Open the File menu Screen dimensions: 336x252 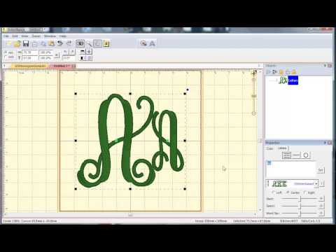pyautogui.click(x=6, y=36)
